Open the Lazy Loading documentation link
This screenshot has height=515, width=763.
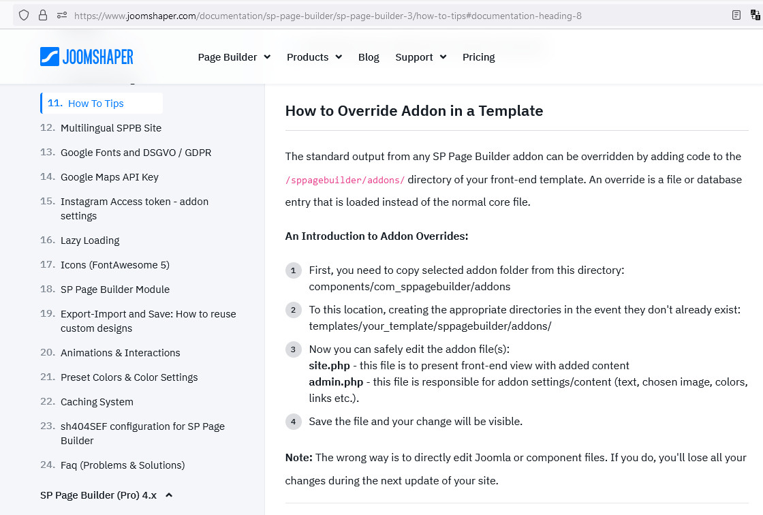click(x=90, y=240)
